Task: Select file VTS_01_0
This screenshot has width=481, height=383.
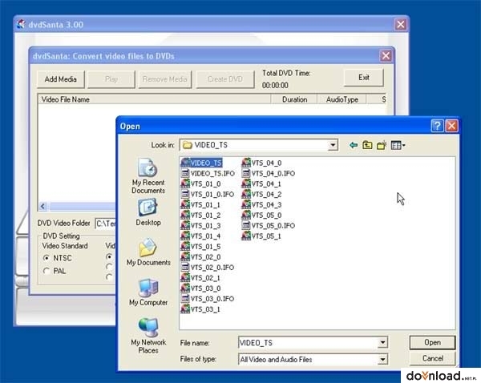Action: tap(201, 184)
